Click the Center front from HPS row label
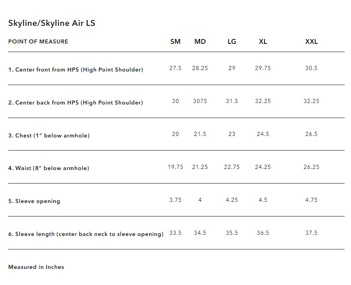The height and width of the screenshot is (285, 351). point(76,70)
